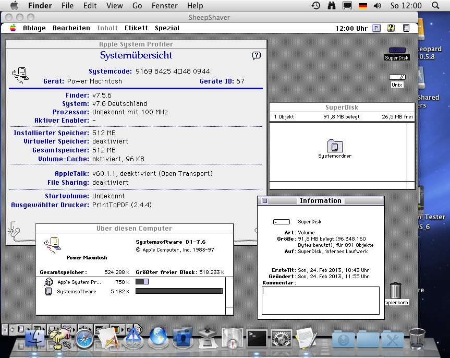Screen dimensions: 450x358
Task: Click the SuperDisk volume icon in Information window
Action: [281, 221]
